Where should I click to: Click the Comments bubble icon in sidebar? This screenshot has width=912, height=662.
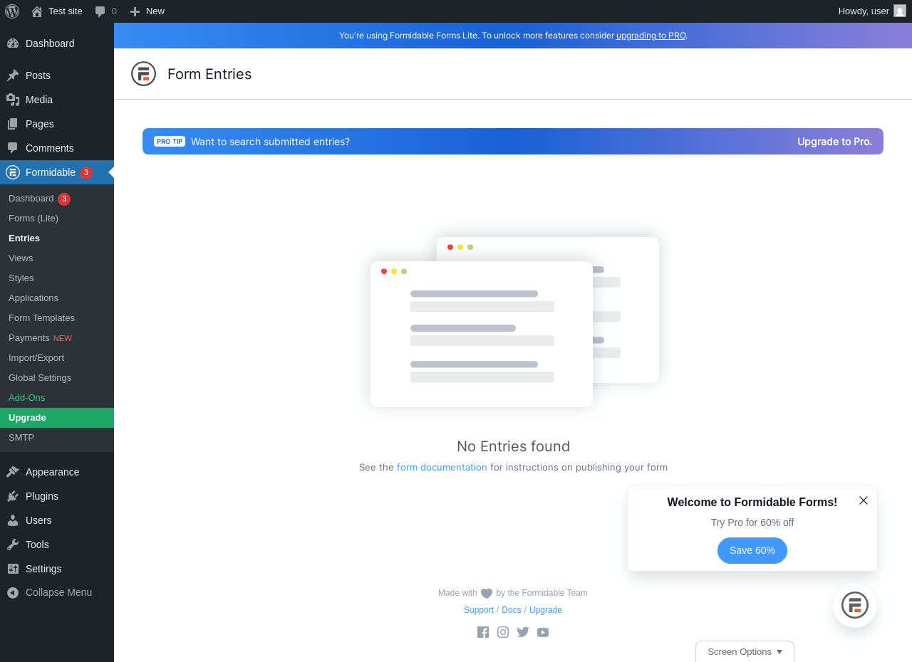click(x=13, y=148)
